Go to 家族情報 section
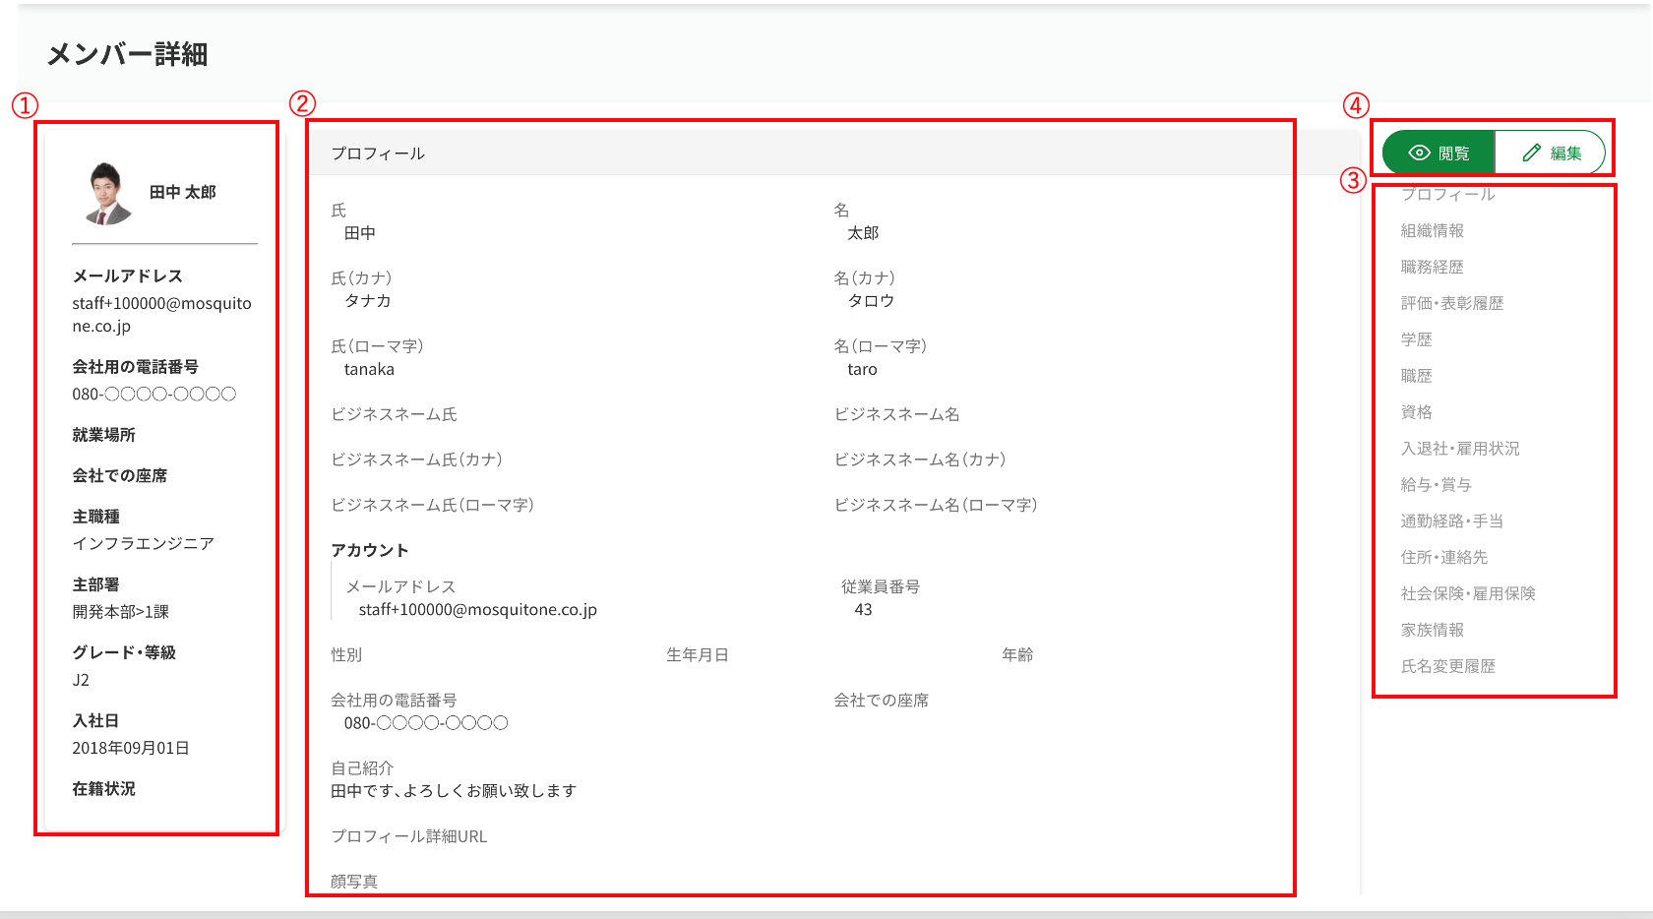This screenshot has height=919, width=1653. (1432, 630)
